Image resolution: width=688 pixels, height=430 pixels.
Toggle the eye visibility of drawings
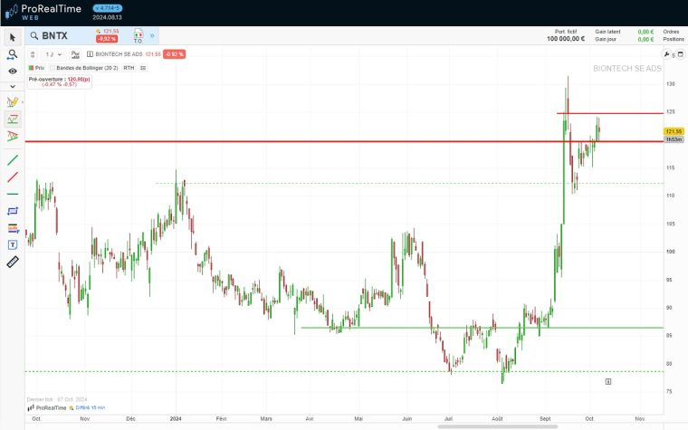tap(13, 71)
